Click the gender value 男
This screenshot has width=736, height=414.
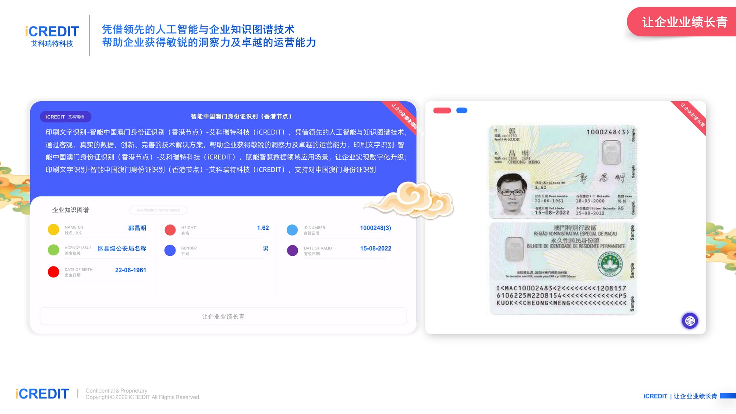pos(266,249)
